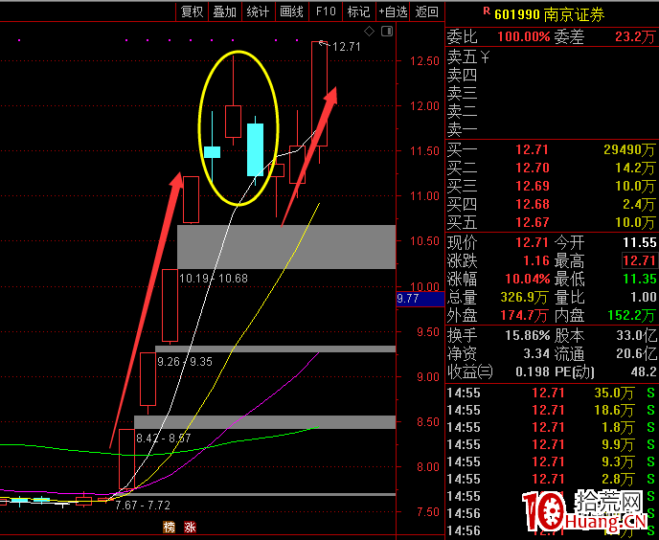Click the 返回 back button

click(x=426, y=11)
